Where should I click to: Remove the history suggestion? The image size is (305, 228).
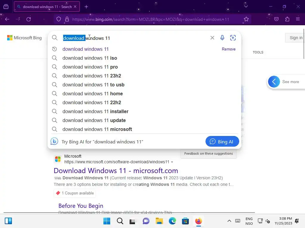(228, 49)
